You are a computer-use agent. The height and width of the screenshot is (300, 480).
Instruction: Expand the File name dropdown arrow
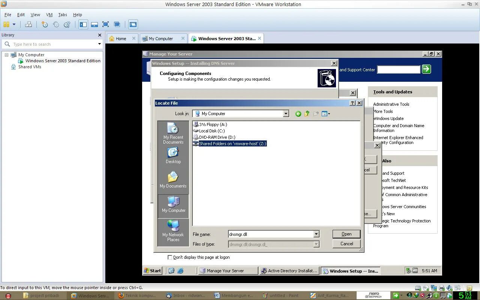coord(316,234)
